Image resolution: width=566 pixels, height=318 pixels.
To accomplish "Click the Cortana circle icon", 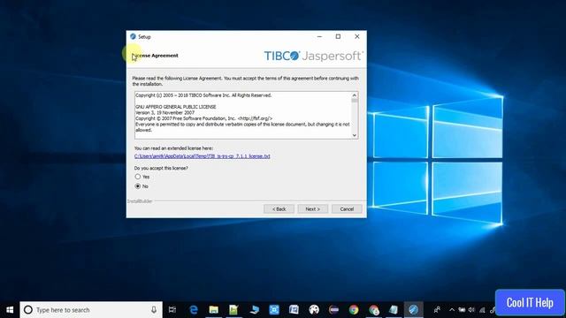I will coord(27,310).
